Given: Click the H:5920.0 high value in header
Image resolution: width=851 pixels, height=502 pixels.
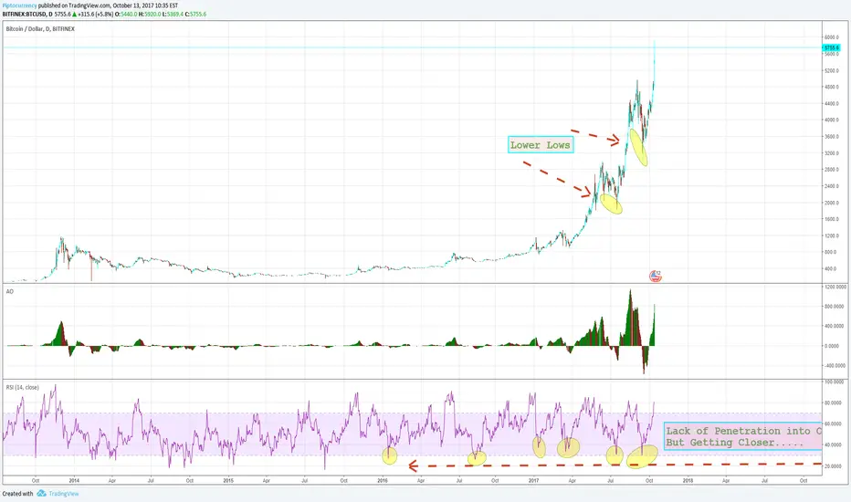Looking at the screenshot, I should (x=149, y=14).
